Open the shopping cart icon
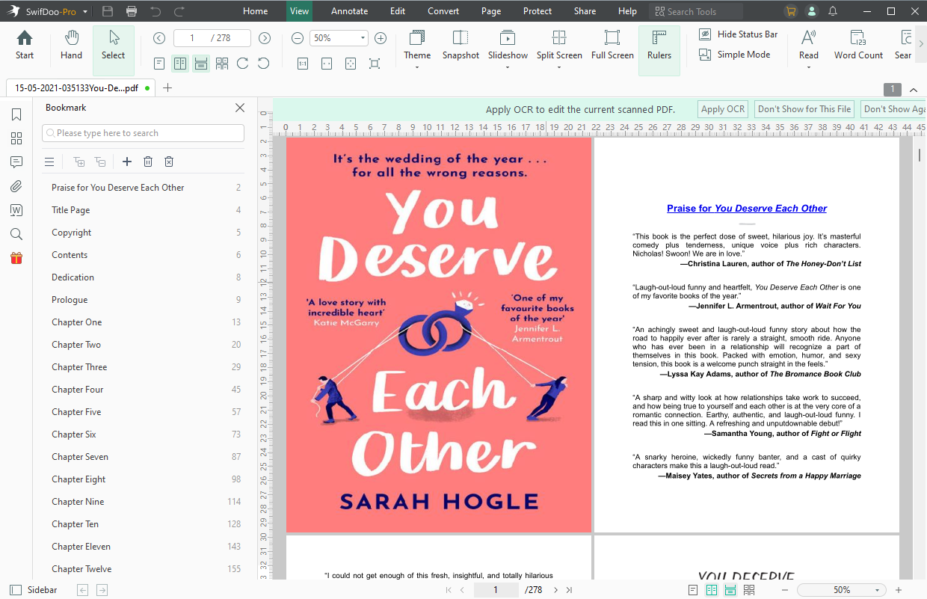Screen dimensions: 927x599 pos(791,11)
